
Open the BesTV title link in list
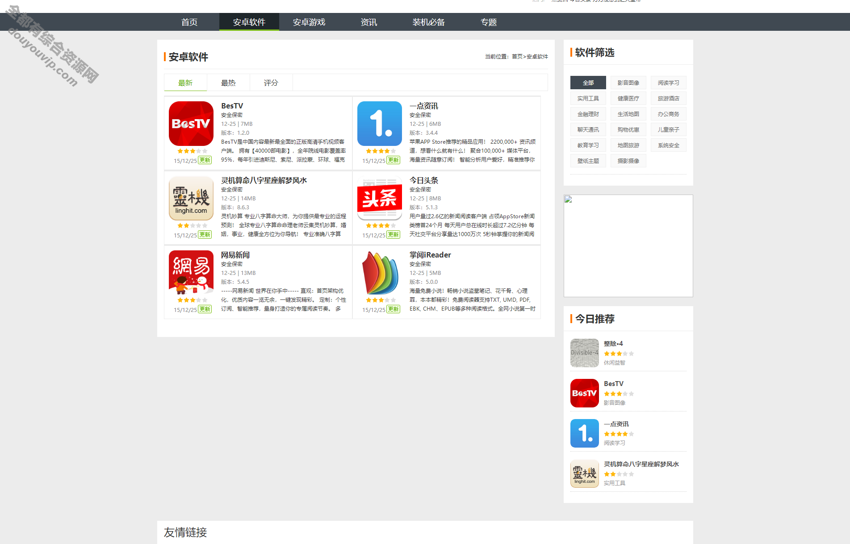click(x=232, y=106)
